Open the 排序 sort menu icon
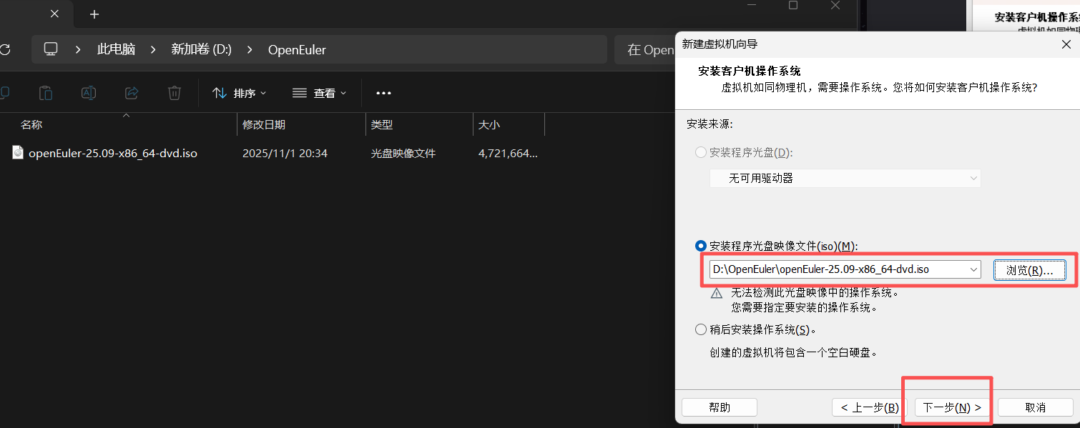 tap(239, 93)
